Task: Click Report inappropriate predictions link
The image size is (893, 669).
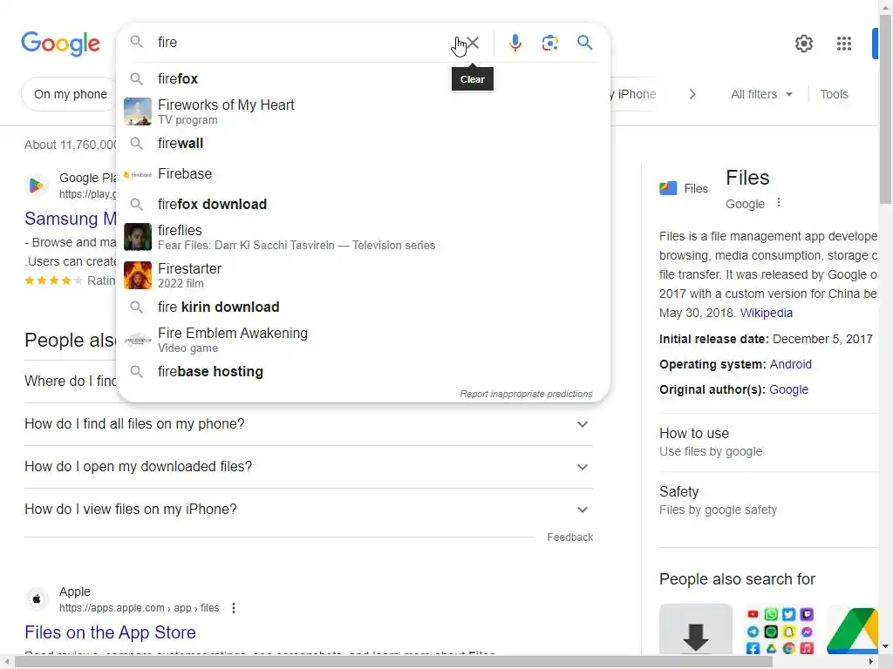Action: coord(526,394)
